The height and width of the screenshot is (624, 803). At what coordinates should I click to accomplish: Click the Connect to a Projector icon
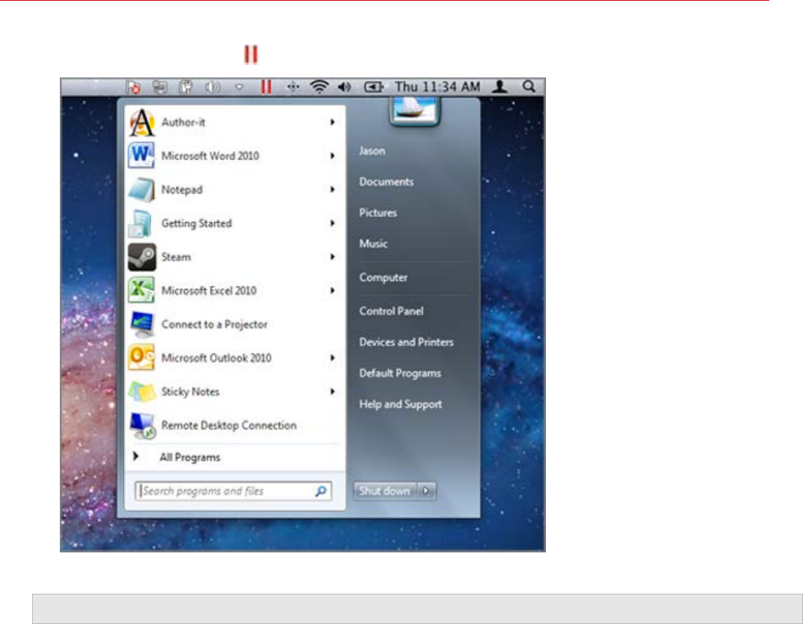click(x=142, y=324)
